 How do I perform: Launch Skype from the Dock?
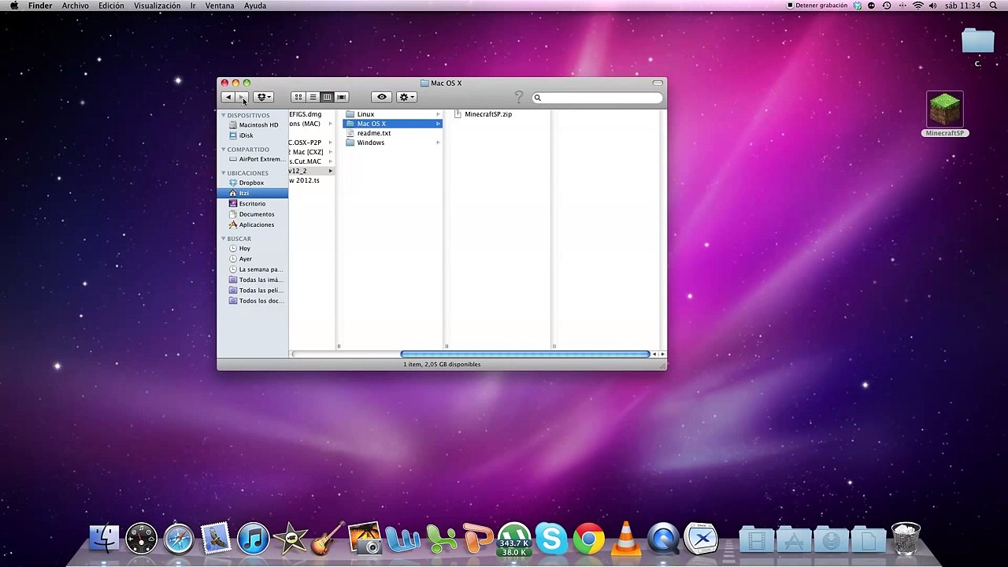(551, 539)
